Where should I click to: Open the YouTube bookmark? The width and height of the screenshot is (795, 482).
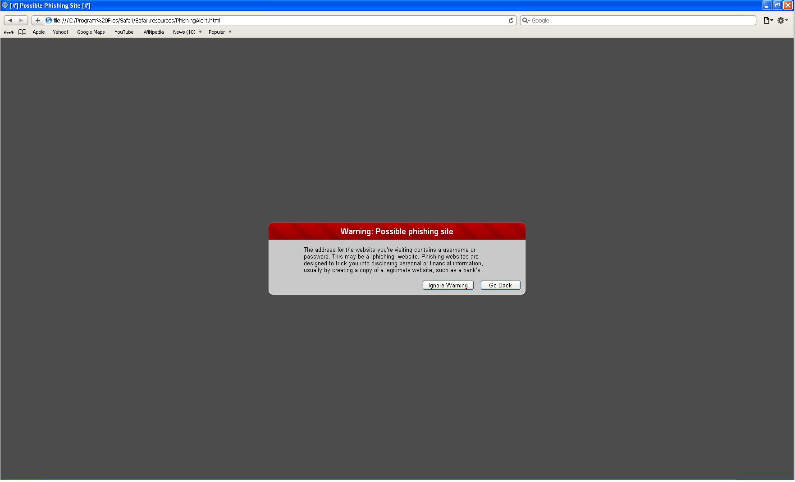pyautogui.click(x=124, y=32)
